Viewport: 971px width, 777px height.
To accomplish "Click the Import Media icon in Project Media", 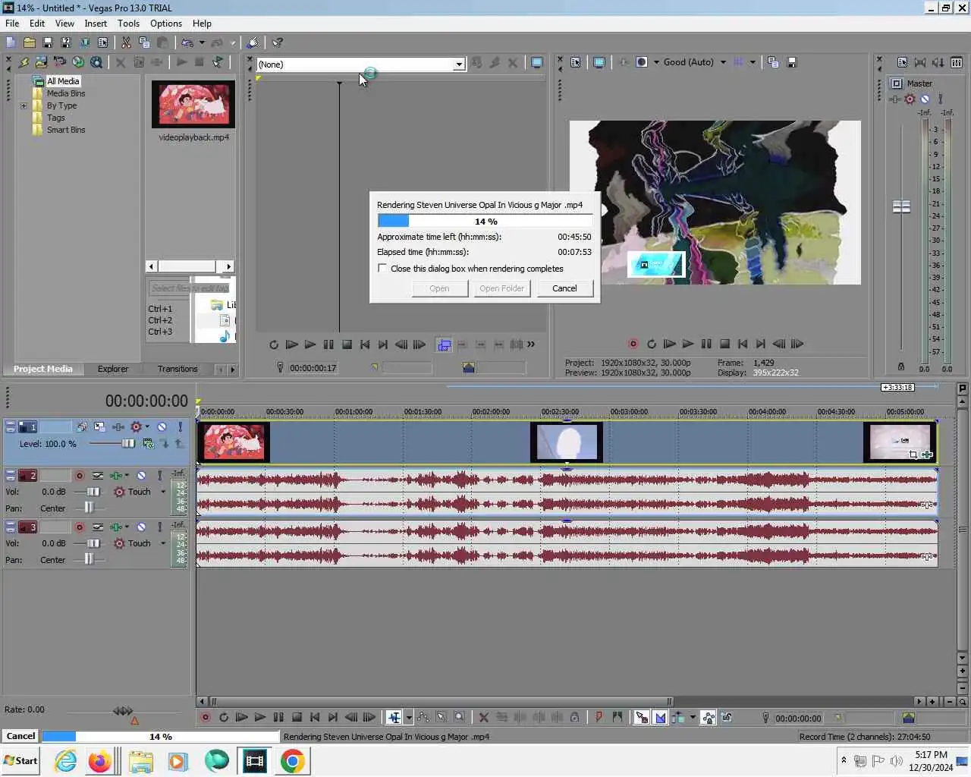I will (x=41, y=62).
